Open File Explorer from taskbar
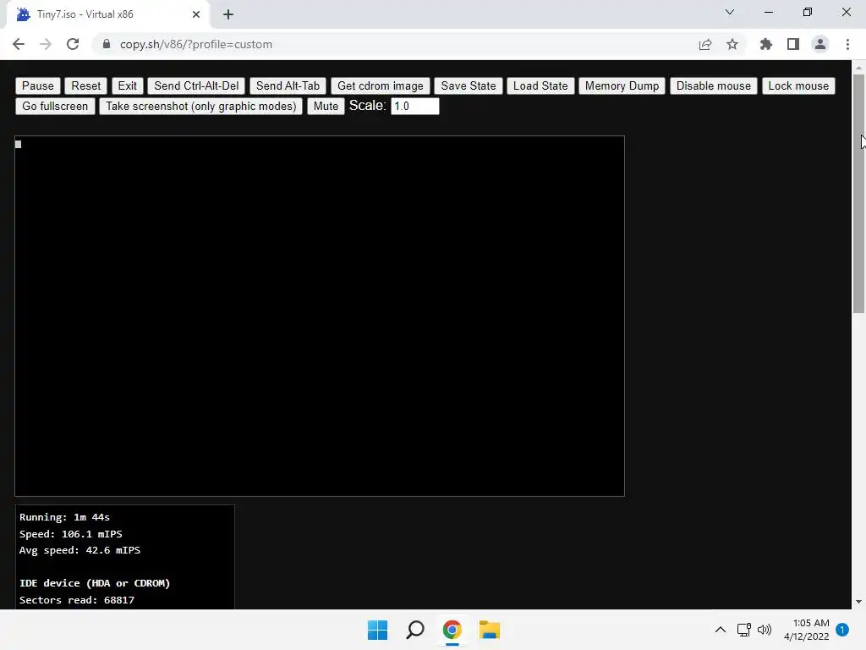866x650 pixels. coord(490,630)
